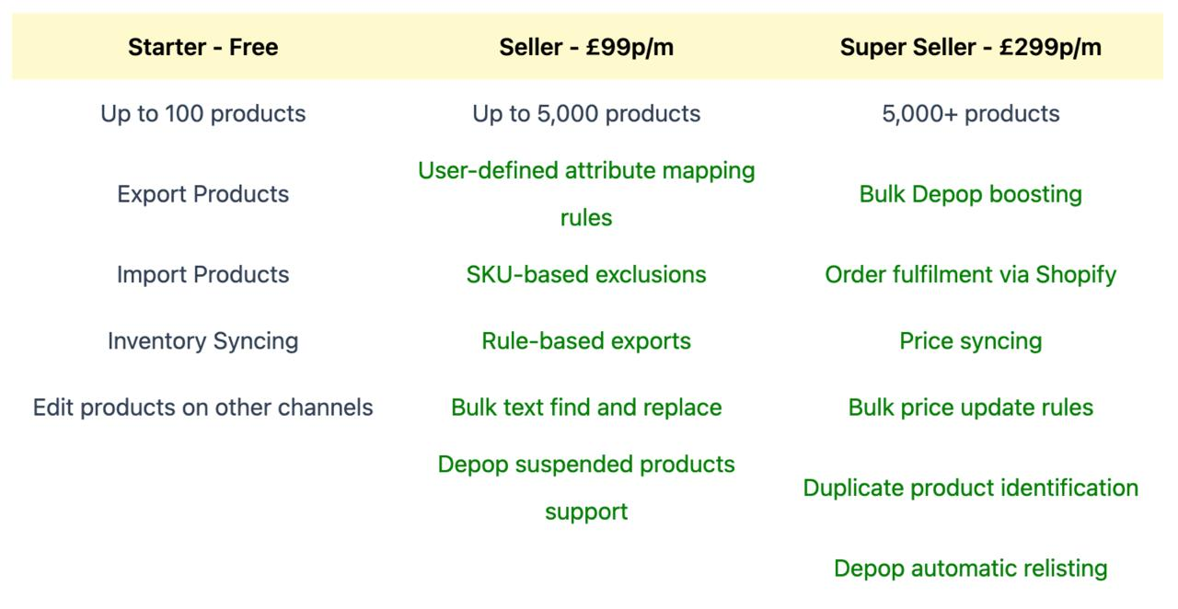
Task: Select the Inventory Syncing feature
Action: (x=202, y=340)
